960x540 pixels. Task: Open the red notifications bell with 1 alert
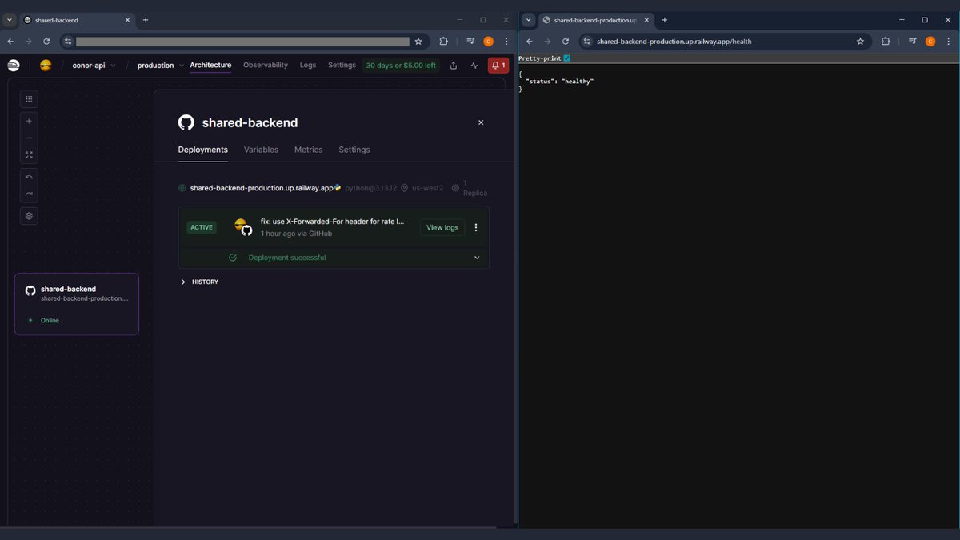[498, 66]
